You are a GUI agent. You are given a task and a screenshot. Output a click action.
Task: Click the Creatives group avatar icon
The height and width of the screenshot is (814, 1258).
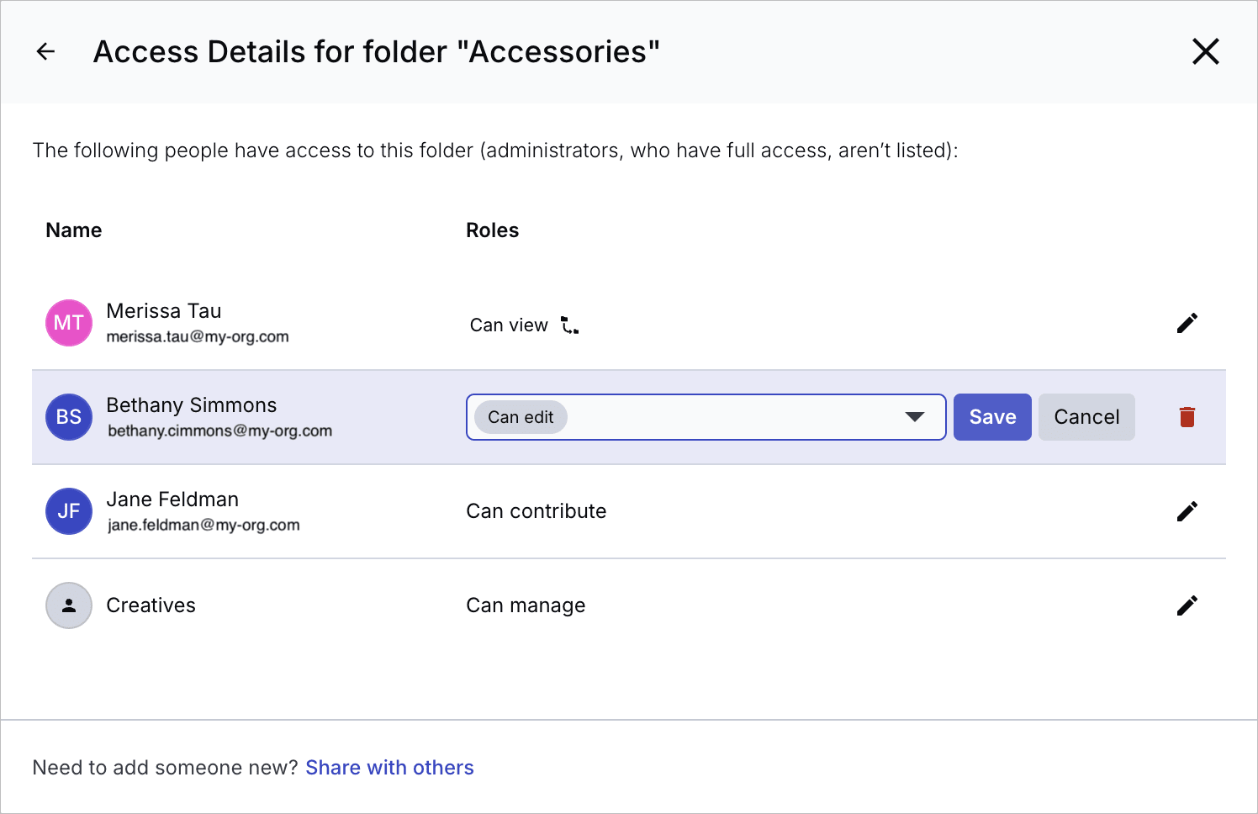(x=69, y=605)
